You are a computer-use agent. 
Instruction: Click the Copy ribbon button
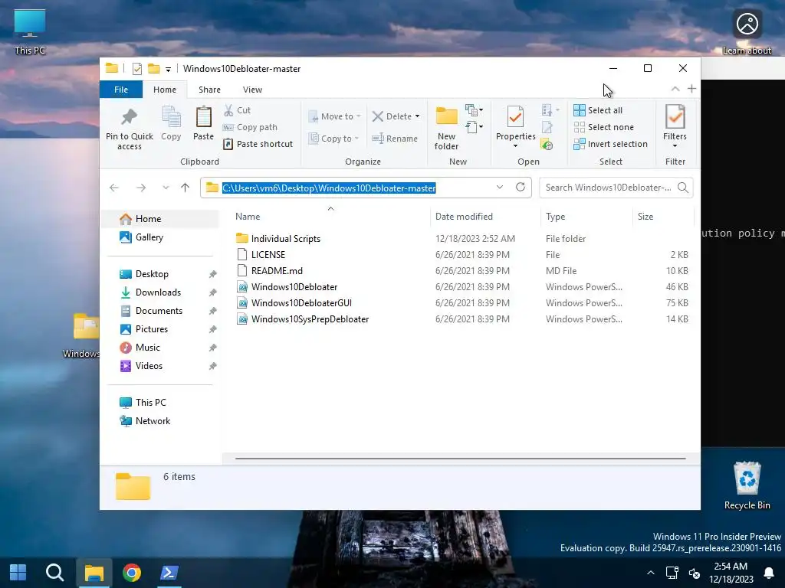171,123
